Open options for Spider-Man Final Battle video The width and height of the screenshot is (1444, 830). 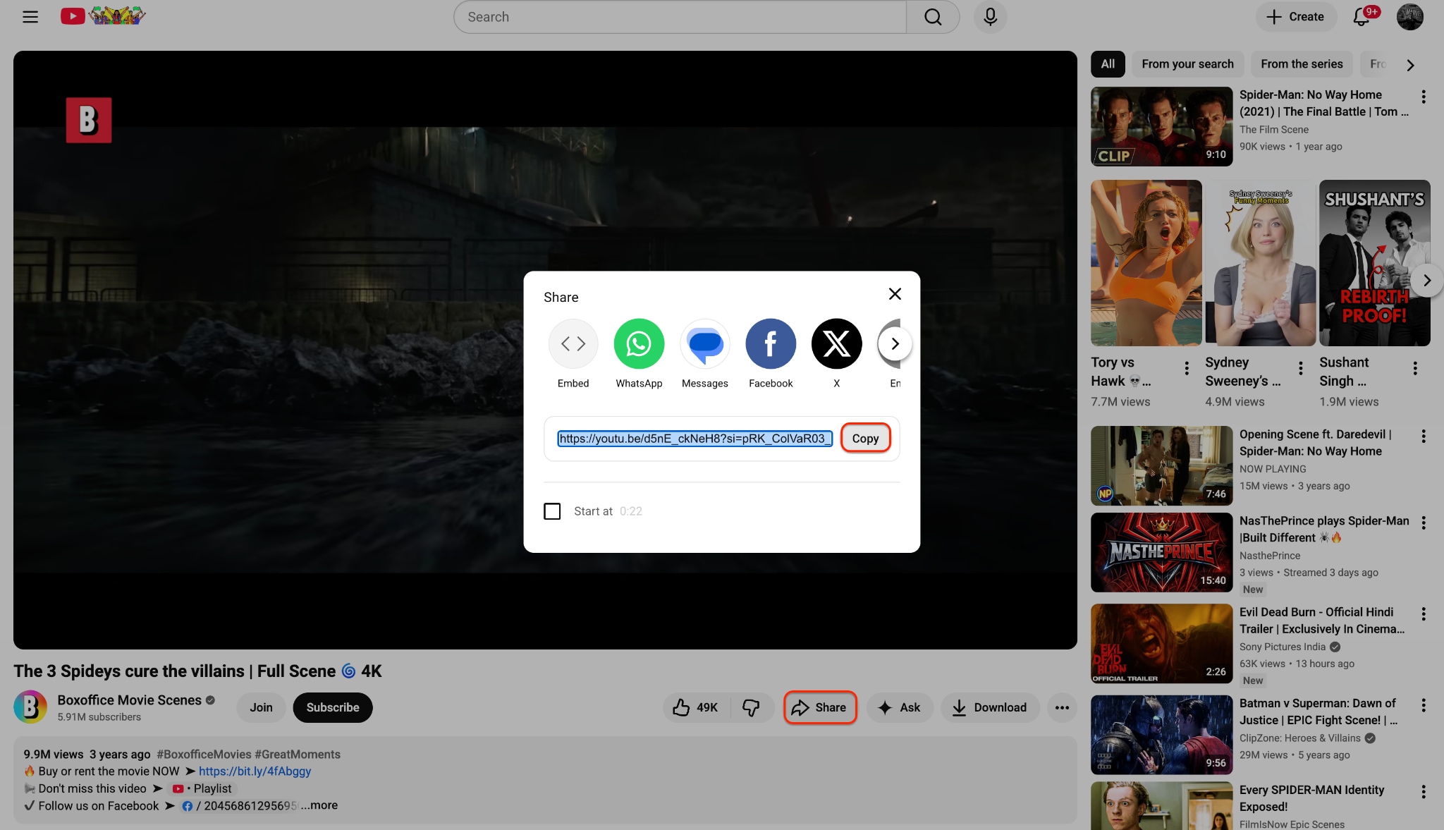pyautogui.click(x=1423, y=97)
